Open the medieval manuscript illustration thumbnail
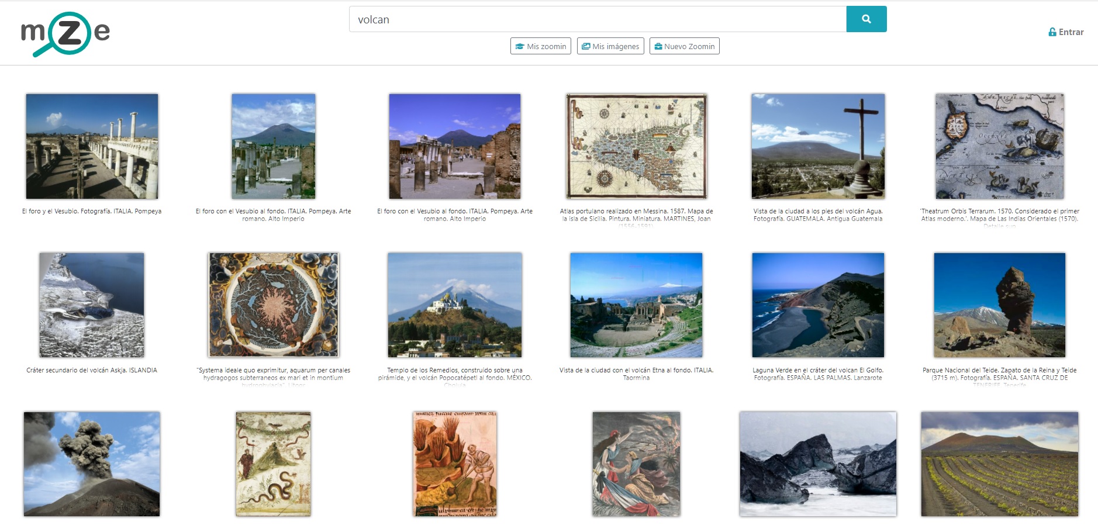The height and width of the screenshot is (525, 1098). click(x=455, y=464)
